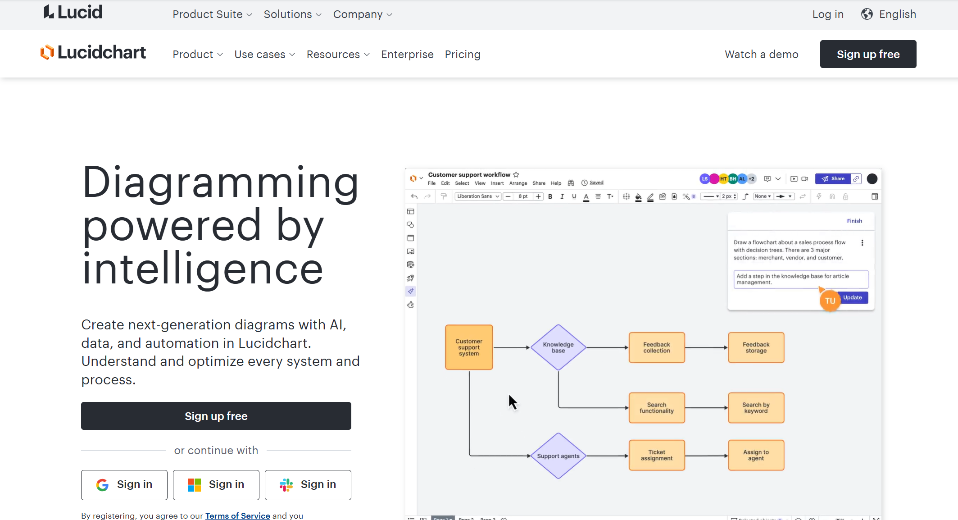Image resolution: width=958 pixels, height=520 pixels.
Task: Click the link icon next to Share
Action: point(856,179)
